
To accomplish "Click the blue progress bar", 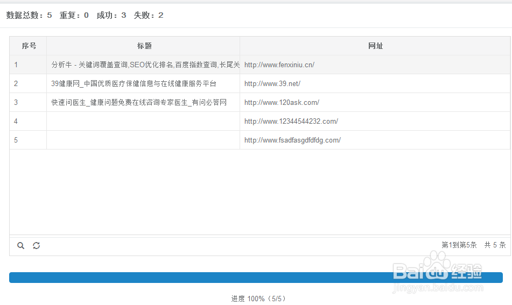I will (256, 278).
